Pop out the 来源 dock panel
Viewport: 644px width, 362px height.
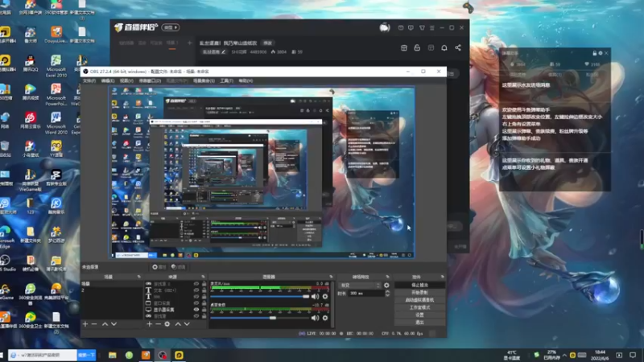pyautogui.click(x=203, y=277)
